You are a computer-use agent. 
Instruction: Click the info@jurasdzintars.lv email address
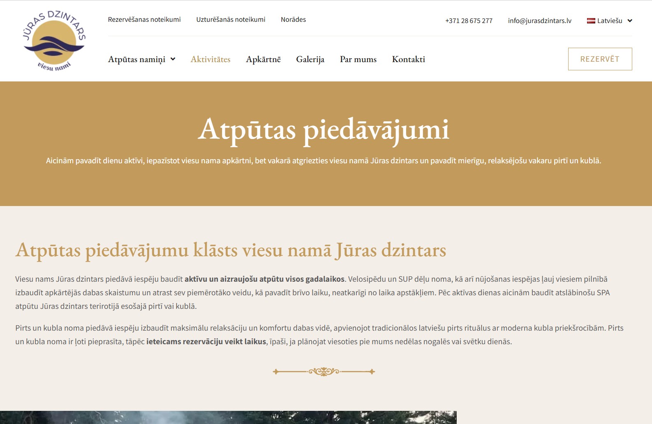[539, 21]
